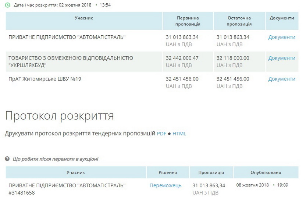Click participant name ПрАТ Житомирське ШБУ №19
Screen dimensions: 306x206
(x=45, y=79)
